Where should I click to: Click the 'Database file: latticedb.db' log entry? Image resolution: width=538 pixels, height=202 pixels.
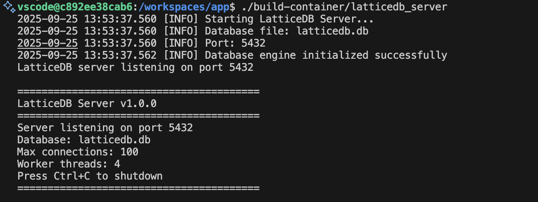[286, 31]
